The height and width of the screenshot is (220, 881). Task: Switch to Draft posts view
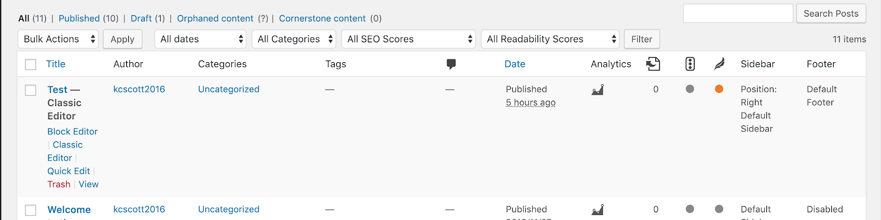click(141, 18)
